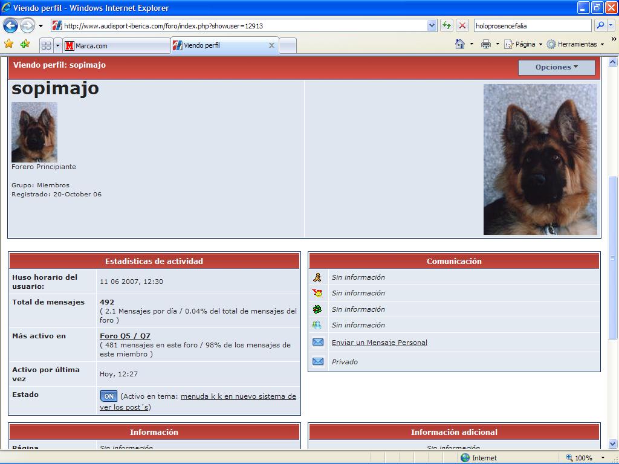Click the 'Forero Principiante' rank text

[44, 167]
